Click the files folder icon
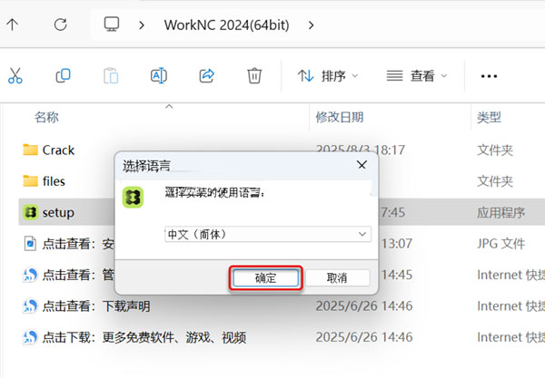This screenshot has width=545, height=378. 30,181
